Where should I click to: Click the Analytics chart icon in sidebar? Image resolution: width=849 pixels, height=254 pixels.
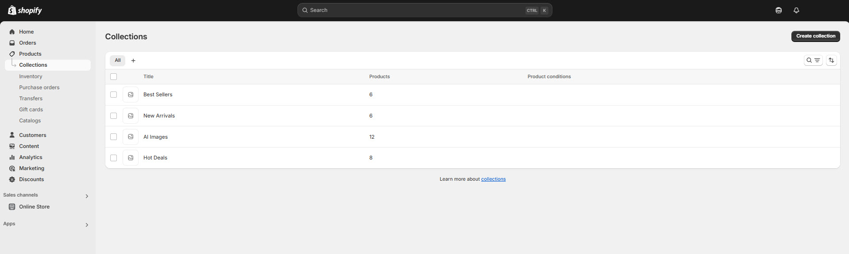(12, 157)
